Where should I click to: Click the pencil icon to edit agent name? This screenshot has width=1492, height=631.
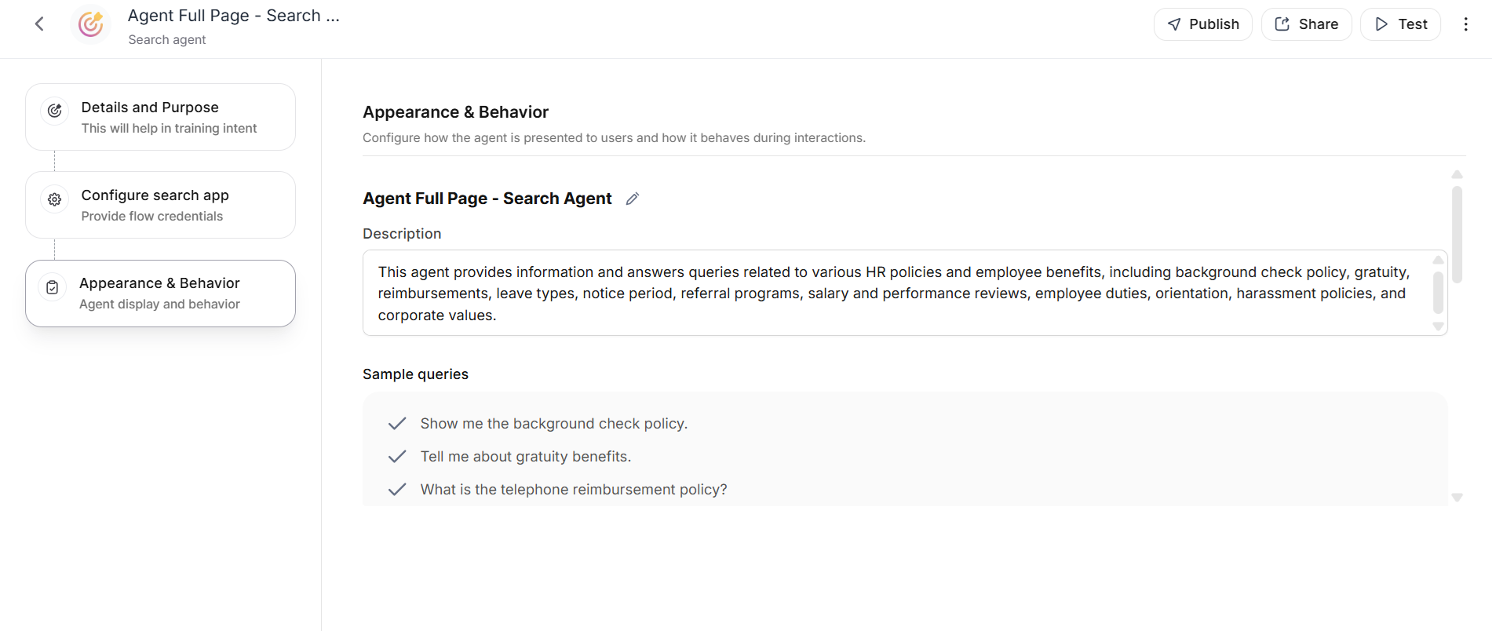coord(633,199)
